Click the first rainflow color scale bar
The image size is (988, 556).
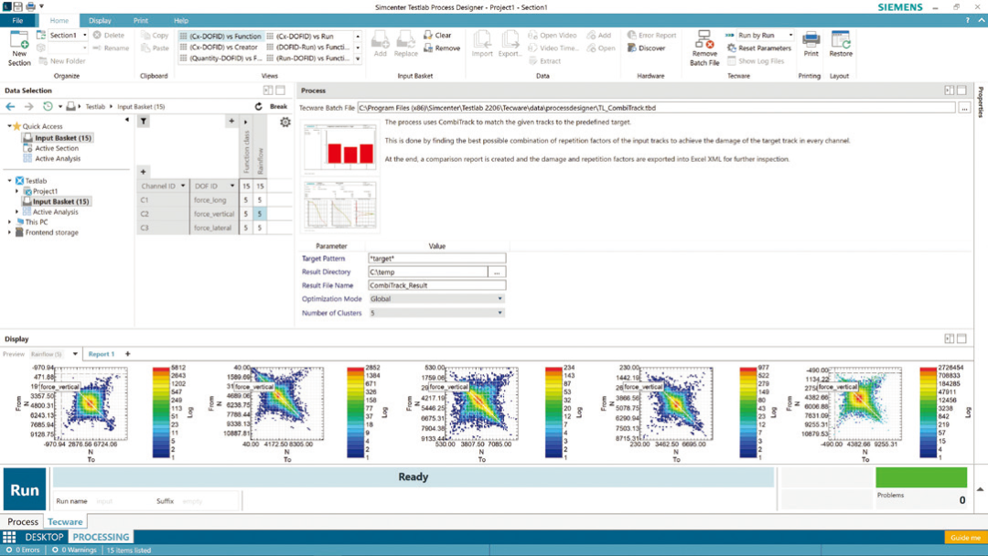[161, 412]
